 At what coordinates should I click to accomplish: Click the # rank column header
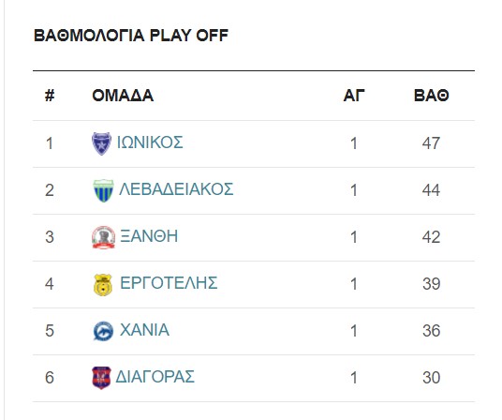click(x=50, y=96)
